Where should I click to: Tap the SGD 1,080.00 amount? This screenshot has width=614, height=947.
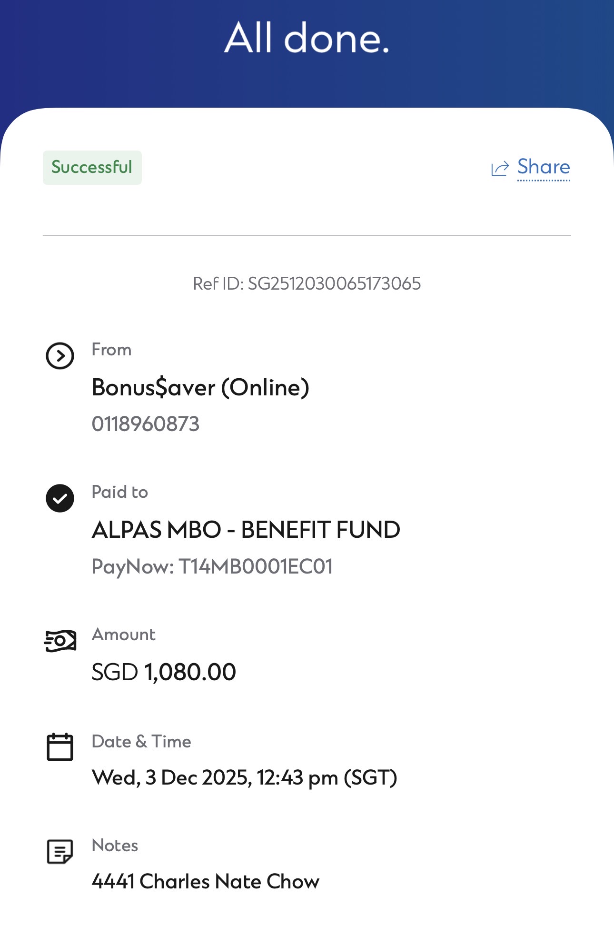[164, 672]
